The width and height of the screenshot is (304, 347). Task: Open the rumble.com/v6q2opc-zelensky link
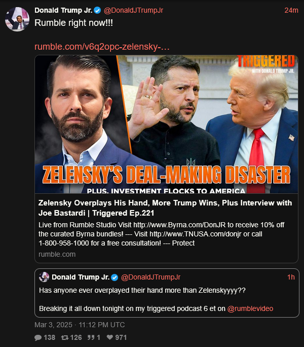[x=102, y=47]
